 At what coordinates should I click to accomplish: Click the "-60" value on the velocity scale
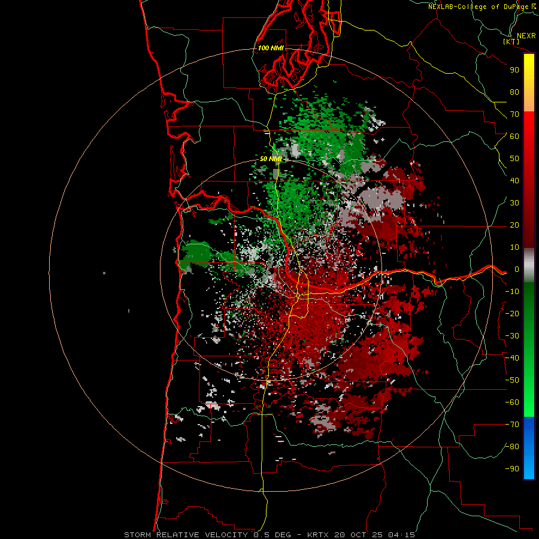click(512, 402)
